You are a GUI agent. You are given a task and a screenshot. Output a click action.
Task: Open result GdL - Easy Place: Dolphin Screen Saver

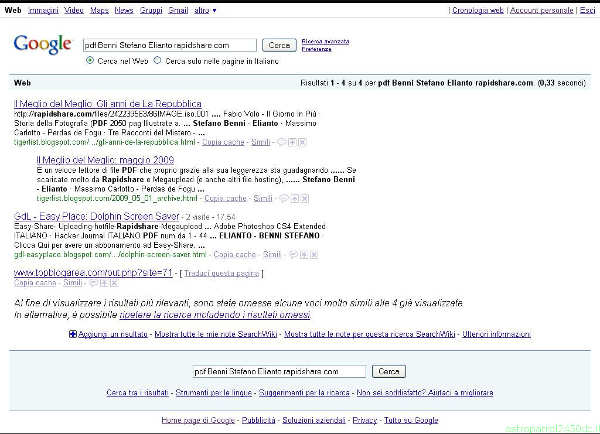coord(97,216)
